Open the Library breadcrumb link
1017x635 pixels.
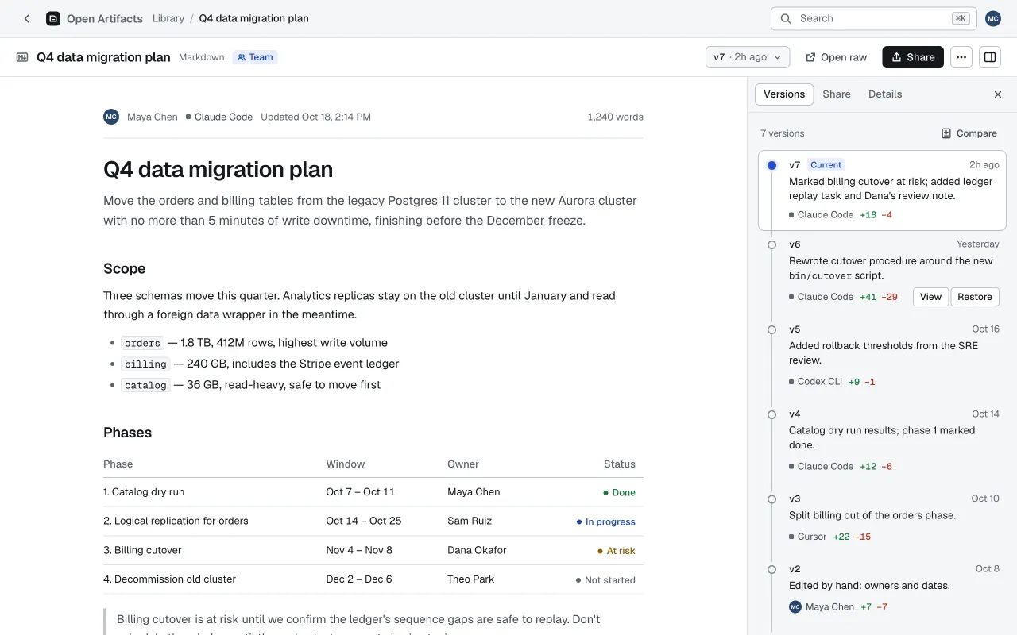168,18
